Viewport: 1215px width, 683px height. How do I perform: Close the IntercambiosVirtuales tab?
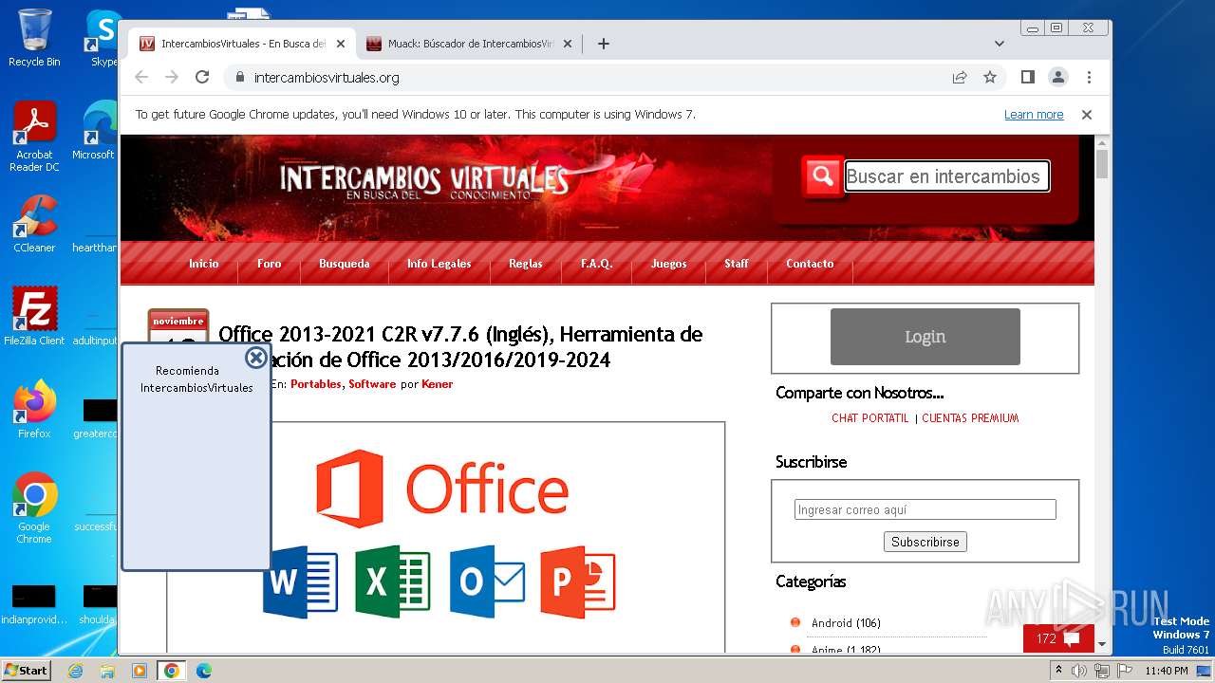pos(341,44)
